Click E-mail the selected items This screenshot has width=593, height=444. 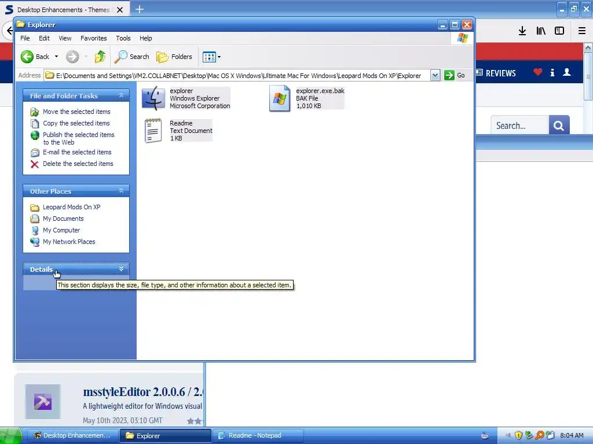pyautogui.click(x=77, y=152)
